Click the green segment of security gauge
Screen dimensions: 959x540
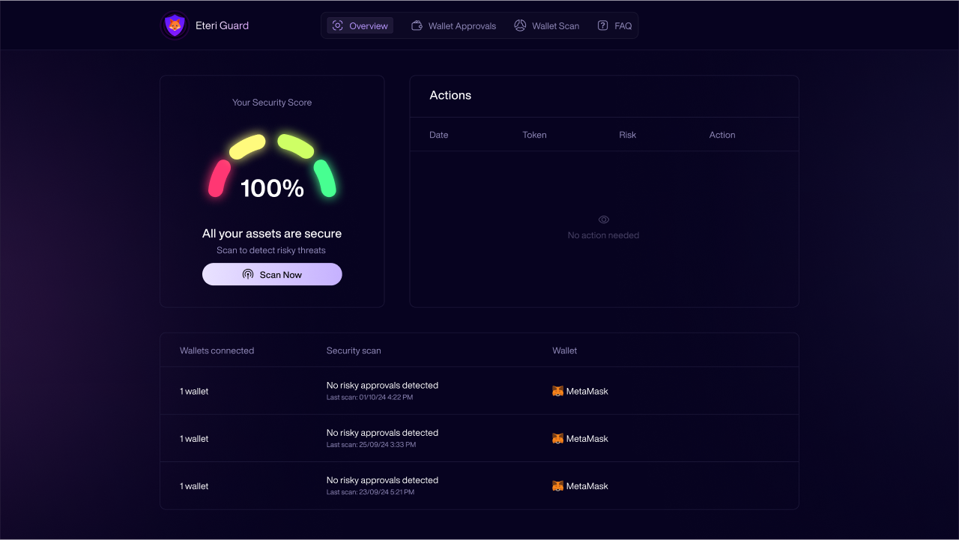(x=325, y=178)
